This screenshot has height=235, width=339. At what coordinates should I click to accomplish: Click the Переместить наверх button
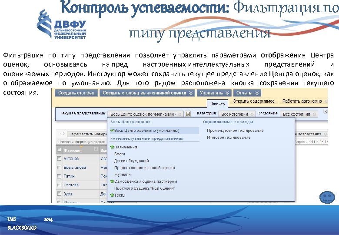tap(87, 134)
